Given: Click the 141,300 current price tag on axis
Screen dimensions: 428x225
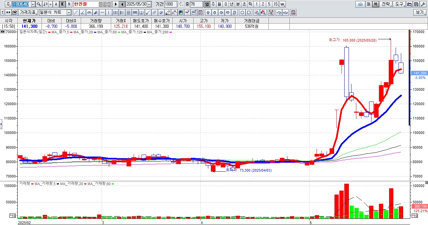Looking at the screenshot, I should (419, 73).
